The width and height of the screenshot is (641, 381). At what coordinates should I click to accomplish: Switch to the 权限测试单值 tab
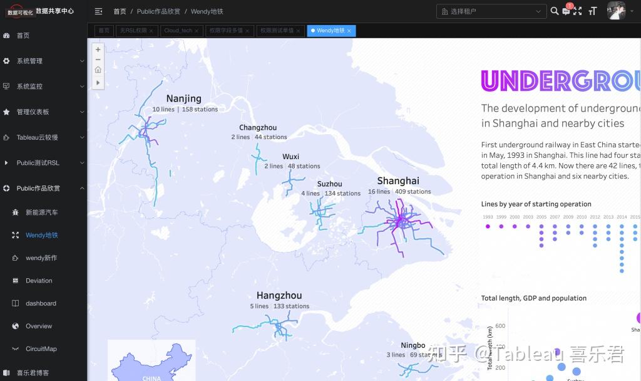click(x=277, y=30)
